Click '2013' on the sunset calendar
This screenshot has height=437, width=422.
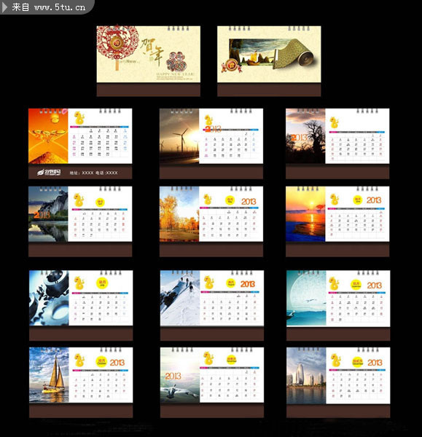pyautogui.click(x=374, y=200)
